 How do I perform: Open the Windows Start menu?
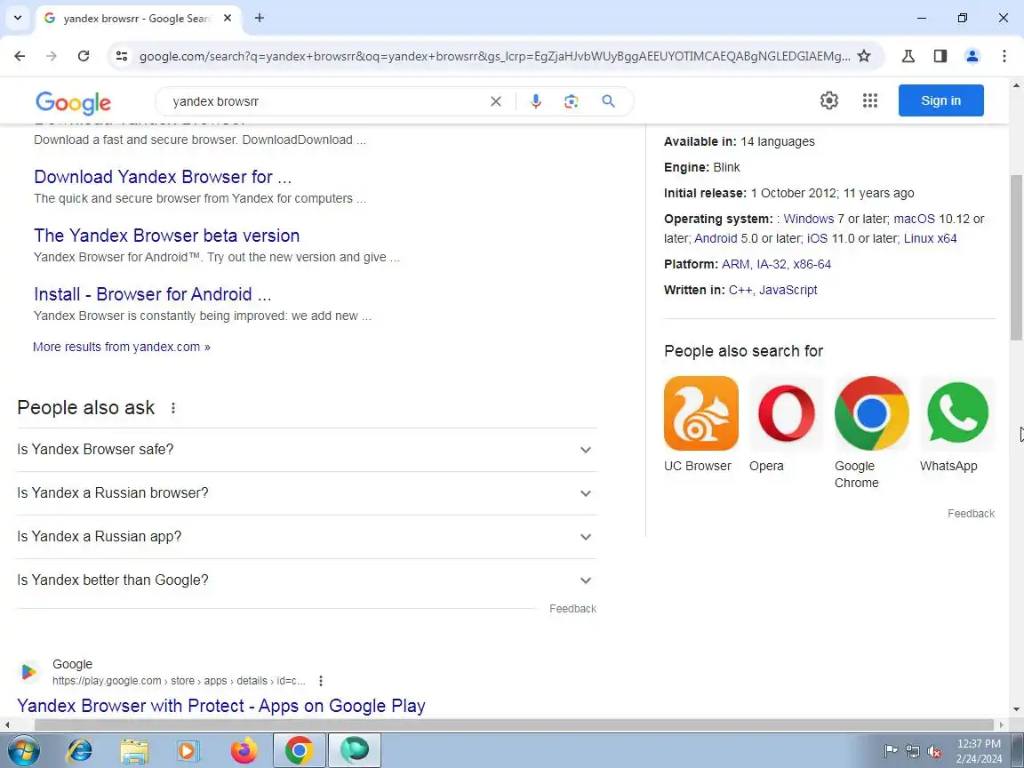[x=23, y=751]
